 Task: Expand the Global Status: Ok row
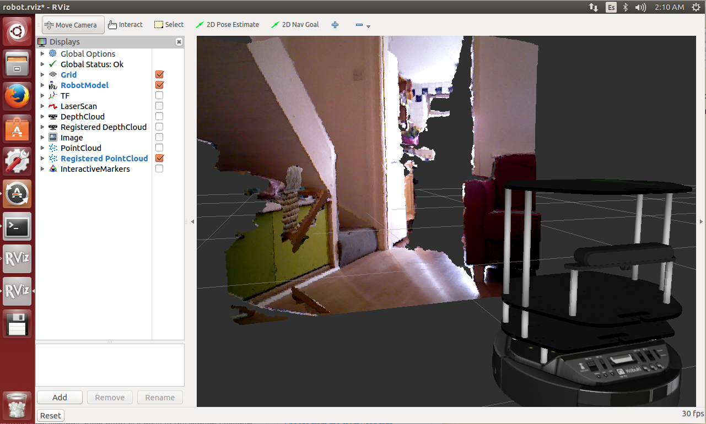[42, 64]
